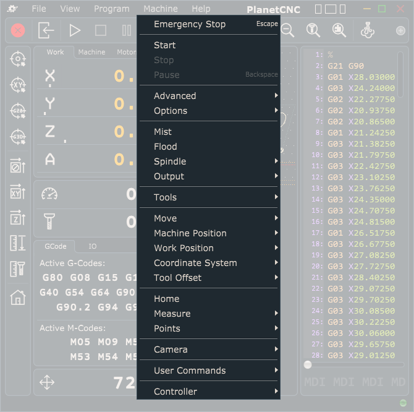Viewport: 414px width, 412px height.
Task: Expand the Advanced submenu
Action: (x=175, y=96)
